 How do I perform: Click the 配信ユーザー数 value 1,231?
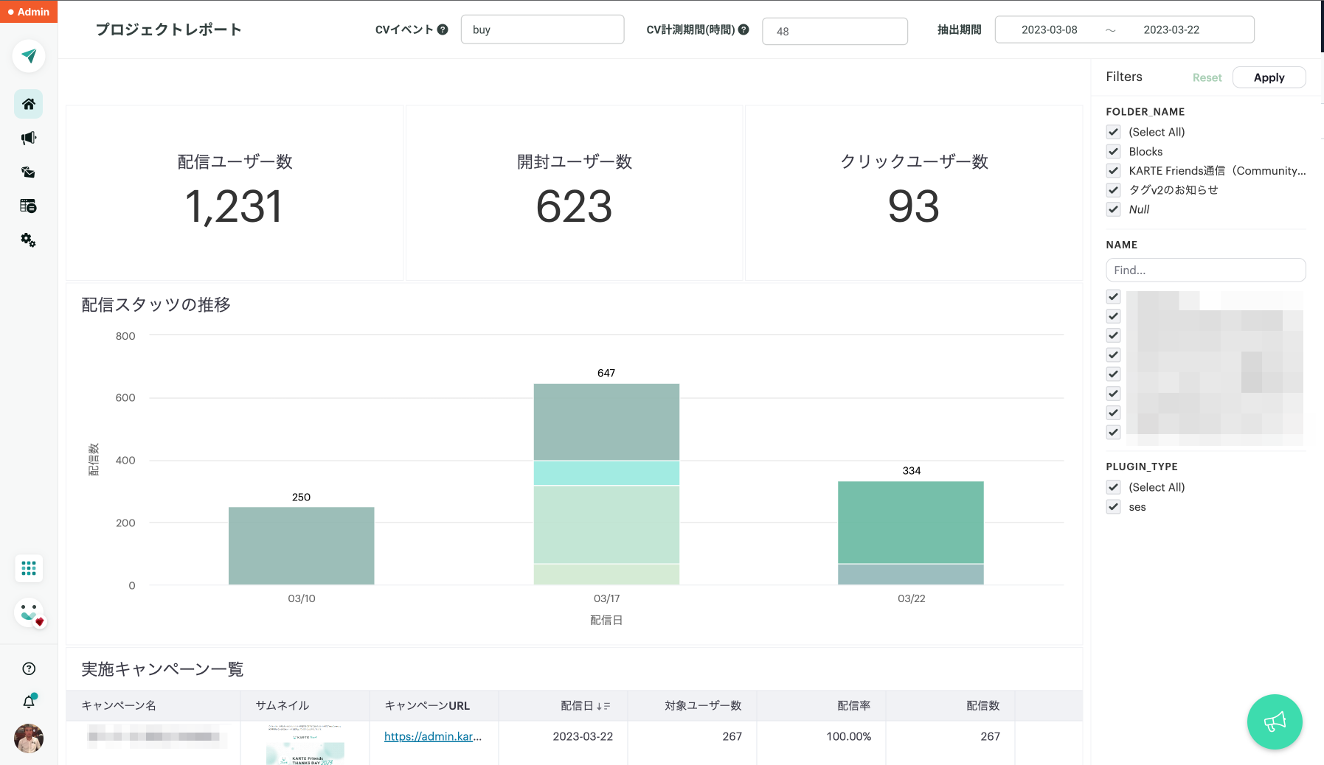[x=235, y=206]
